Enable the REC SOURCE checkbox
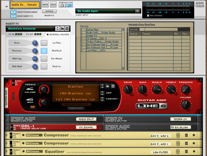This screenshot has height=156, width=207. pyautogui.click(x=148, y=15)
